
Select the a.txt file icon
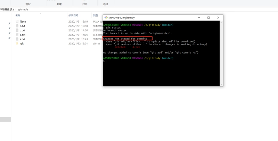pos(17,39)
